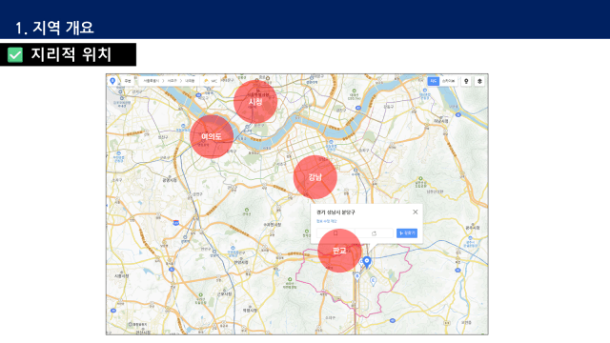Open the map layers icon
This screenshot has height=343, width=610.
[479, 81]
